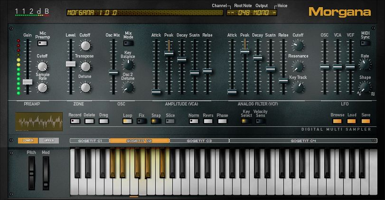Select the GOGETIT C2 zone
Viewport: 385px width, 200px height.
(140, 141)
